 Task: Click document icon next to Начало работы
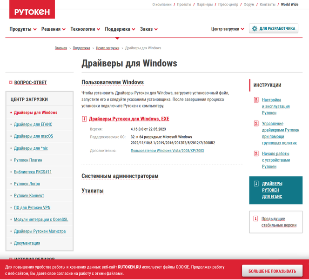(x=256, y=154)
